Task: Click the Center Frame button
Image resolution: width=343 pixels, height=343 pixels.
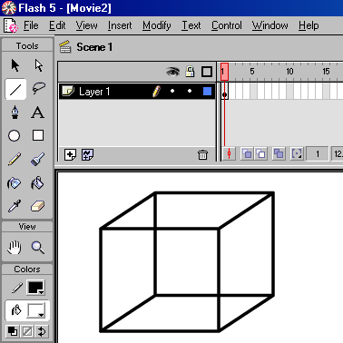Action: click(x=229, y=154)
